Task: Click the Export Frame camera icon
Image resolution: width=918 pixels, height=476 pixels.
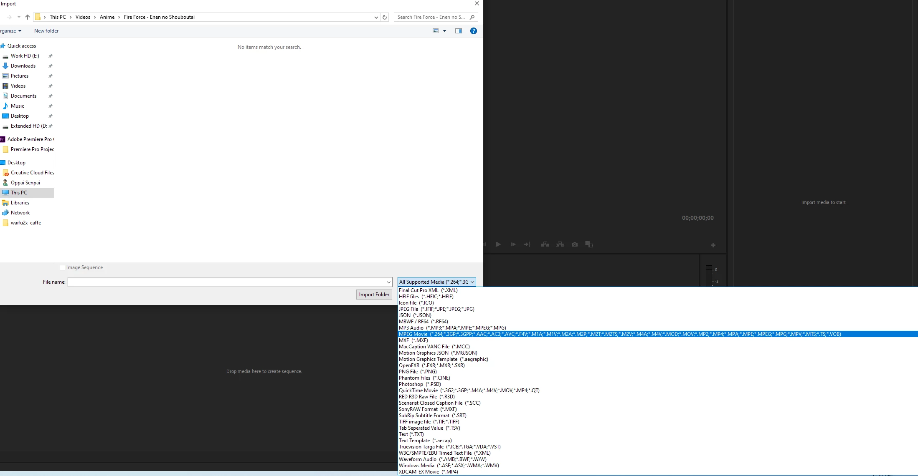Action: (x=575, y=244)
